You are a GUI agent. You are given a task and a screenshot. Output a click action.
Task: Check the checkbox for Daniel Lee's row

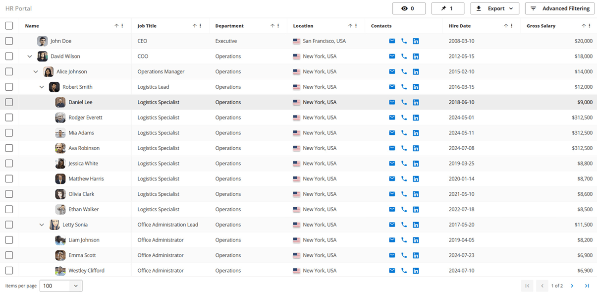9,102
